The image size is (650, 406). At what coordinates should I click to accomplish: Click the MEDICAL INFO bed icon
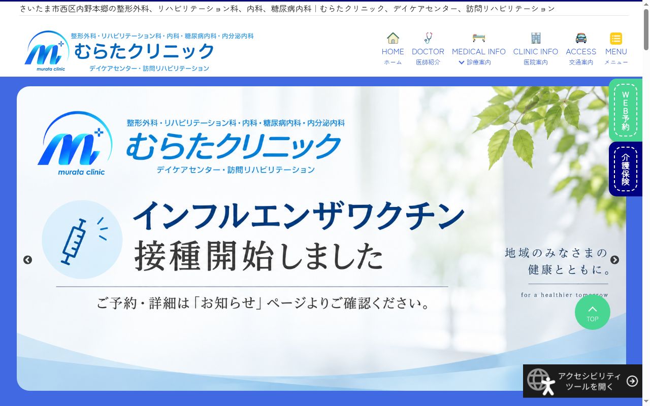click(x=479, y=38)
